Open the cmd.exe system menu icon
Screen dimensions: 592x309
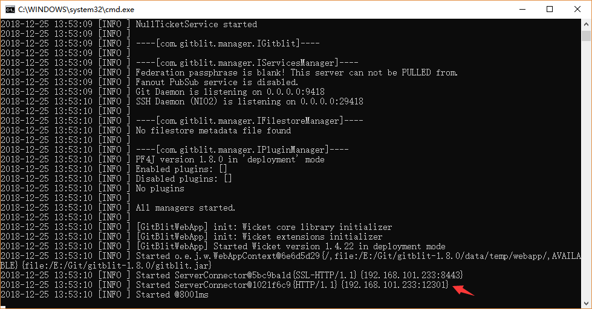pyautogui.click(x=10, y=10)
